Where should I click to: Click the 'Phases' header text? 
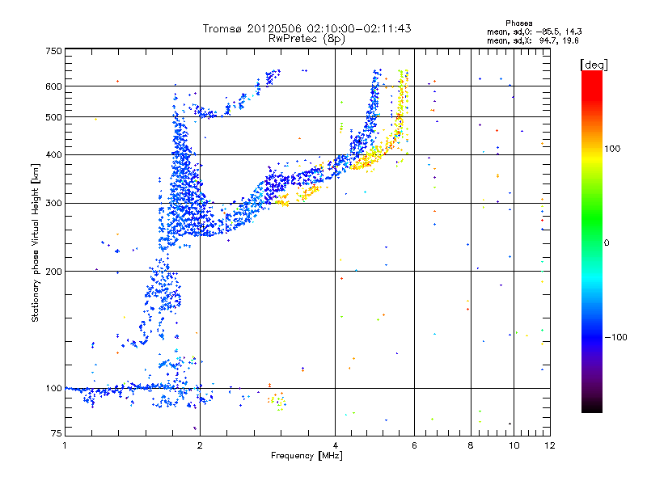[518, 23]
